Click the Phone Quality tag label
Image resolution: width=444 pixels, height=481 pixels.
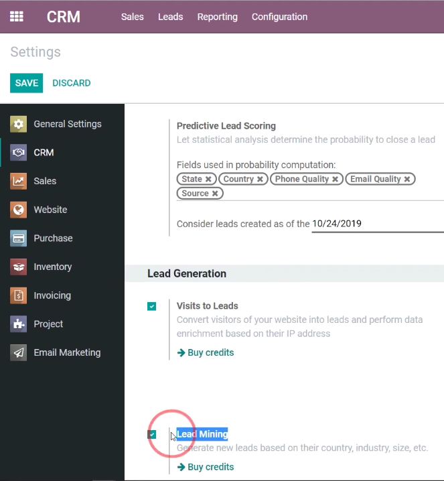pyautogui.click(x=302, y=179)
